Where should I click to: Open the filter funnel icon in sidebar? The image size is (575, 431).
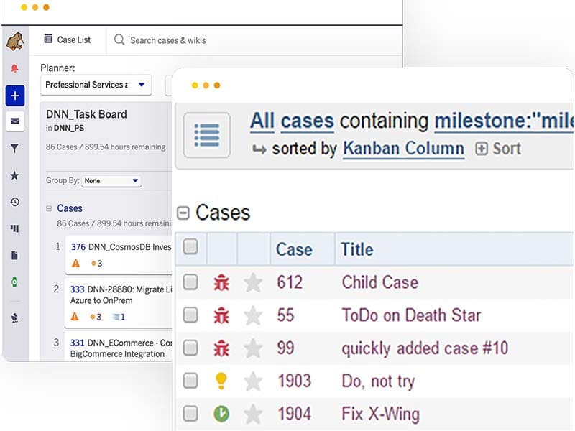(x=14, y=149)
